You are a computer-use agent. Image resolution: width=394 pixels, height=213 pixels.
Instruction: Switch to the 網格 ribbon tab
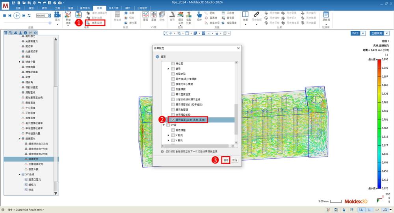tap(44, 8)
